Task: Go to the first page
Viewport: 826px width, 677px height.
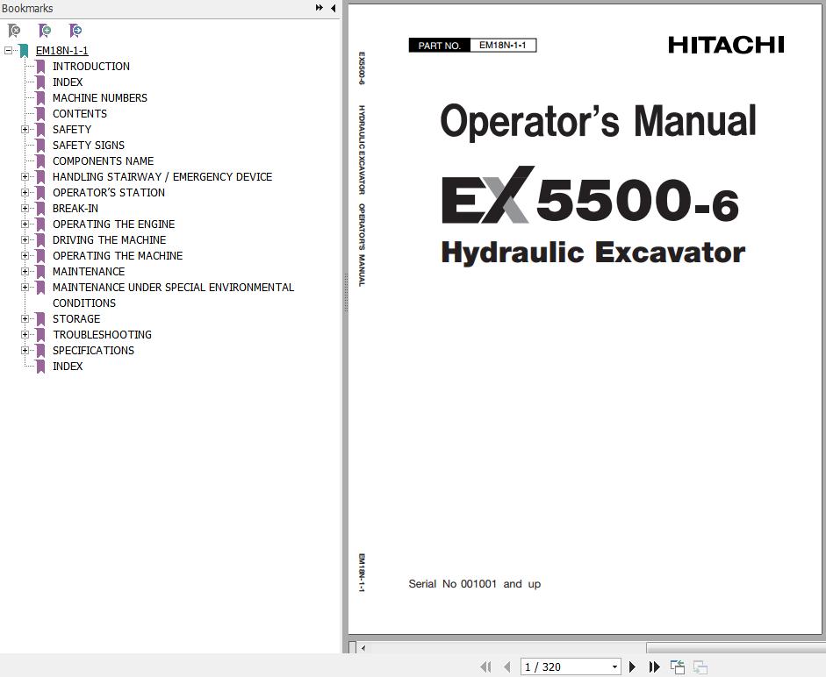Action: point(485,667)
